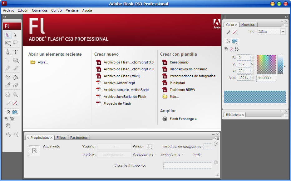
Task: Select the Text tool
Action: (x=15, y=52)
